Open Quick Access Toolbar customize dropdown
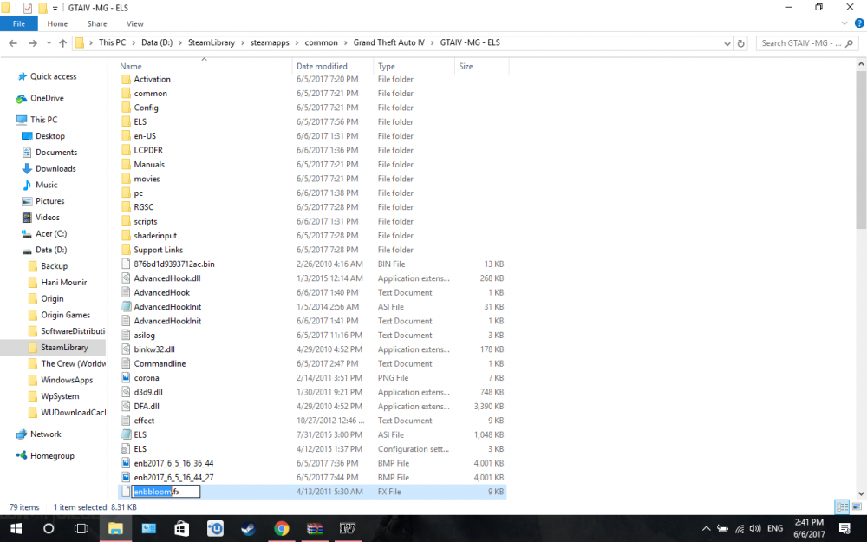 tap(55, 9)
